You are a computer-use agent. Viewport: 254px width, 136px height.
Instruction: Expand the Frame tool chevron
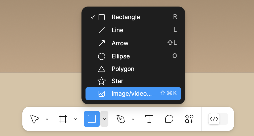coord(76,119)
